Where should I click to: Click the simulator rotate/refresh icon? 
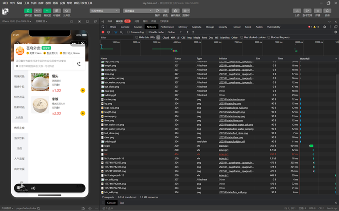pyautogui.click(x=71, y=22)
